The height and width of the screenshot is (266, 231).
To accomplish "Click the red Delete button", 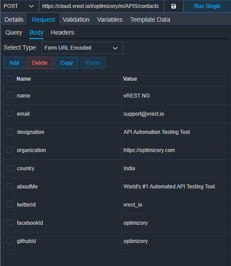I will pyautogui.click(x=40, y=63).
